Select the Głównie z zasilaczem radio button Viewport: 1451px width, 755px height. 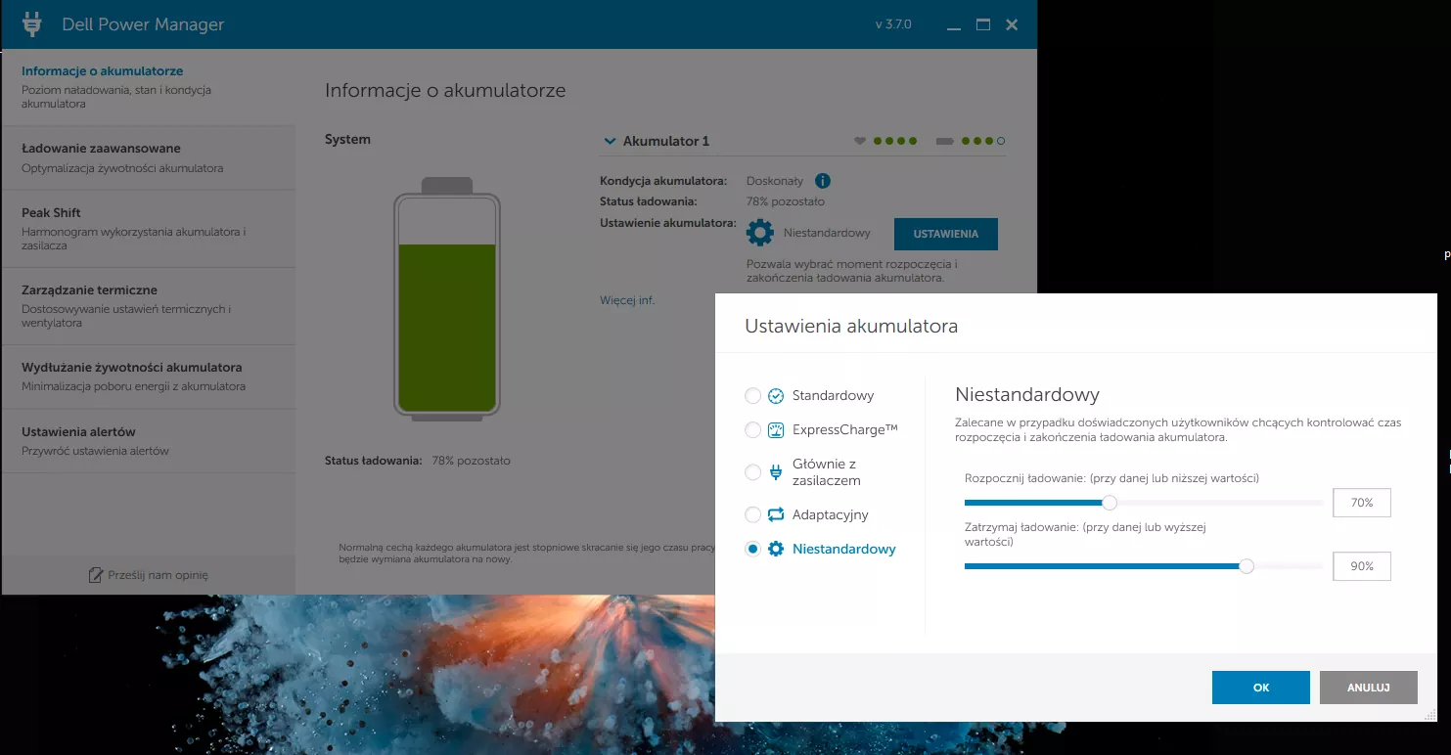[x=752, y=472]
